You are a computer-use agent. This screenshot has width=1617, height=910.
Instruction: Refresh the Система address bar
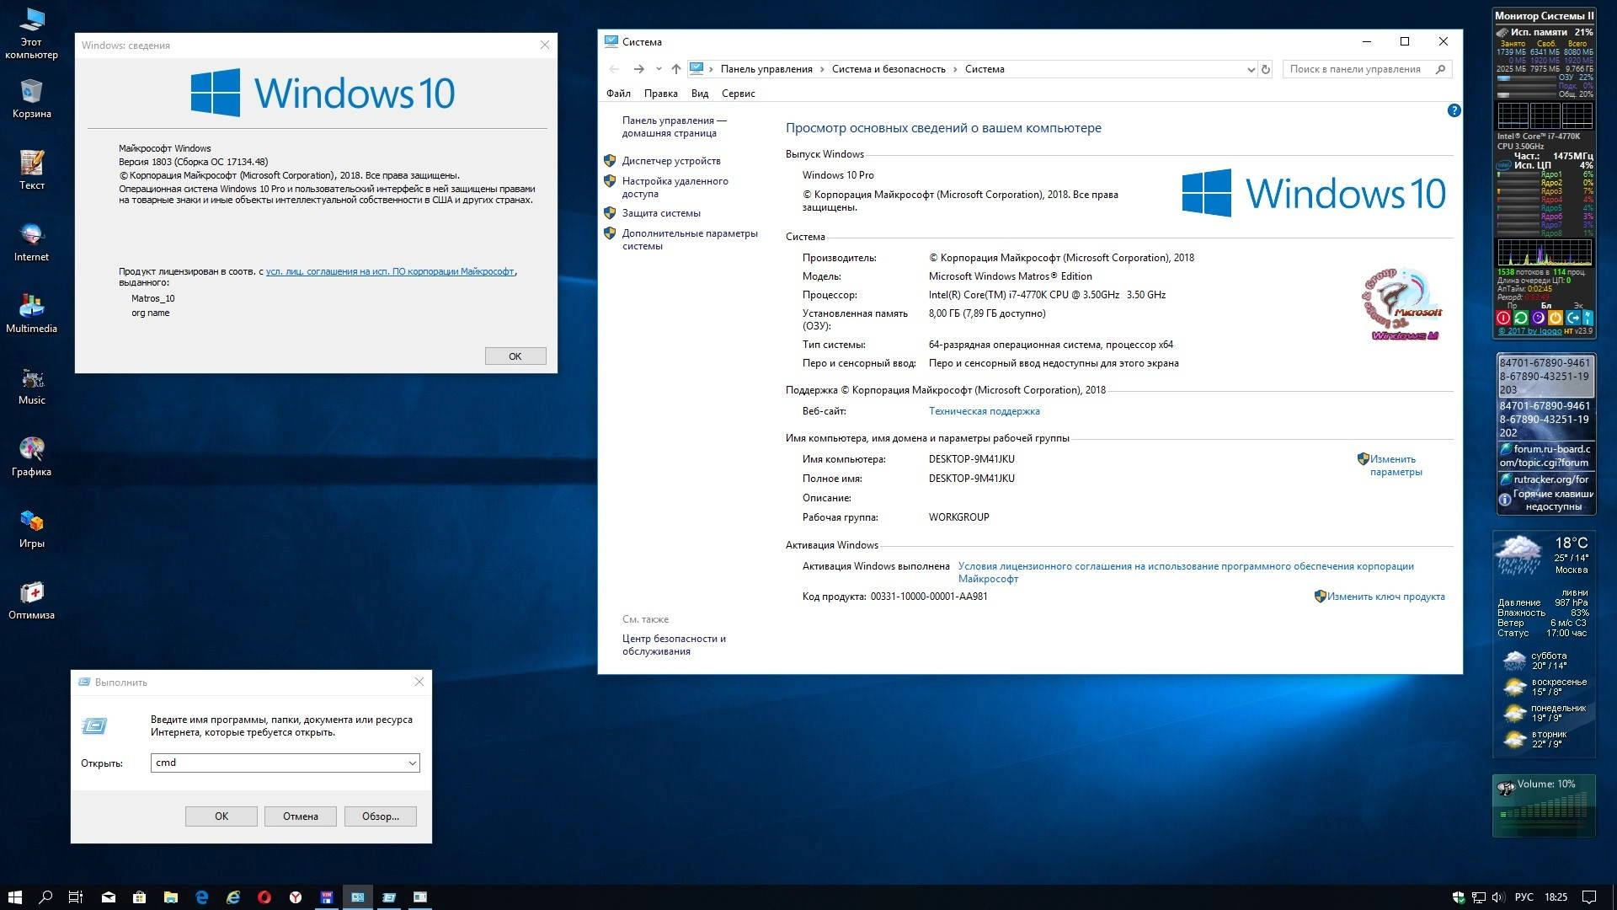[x=1265, y=69]
